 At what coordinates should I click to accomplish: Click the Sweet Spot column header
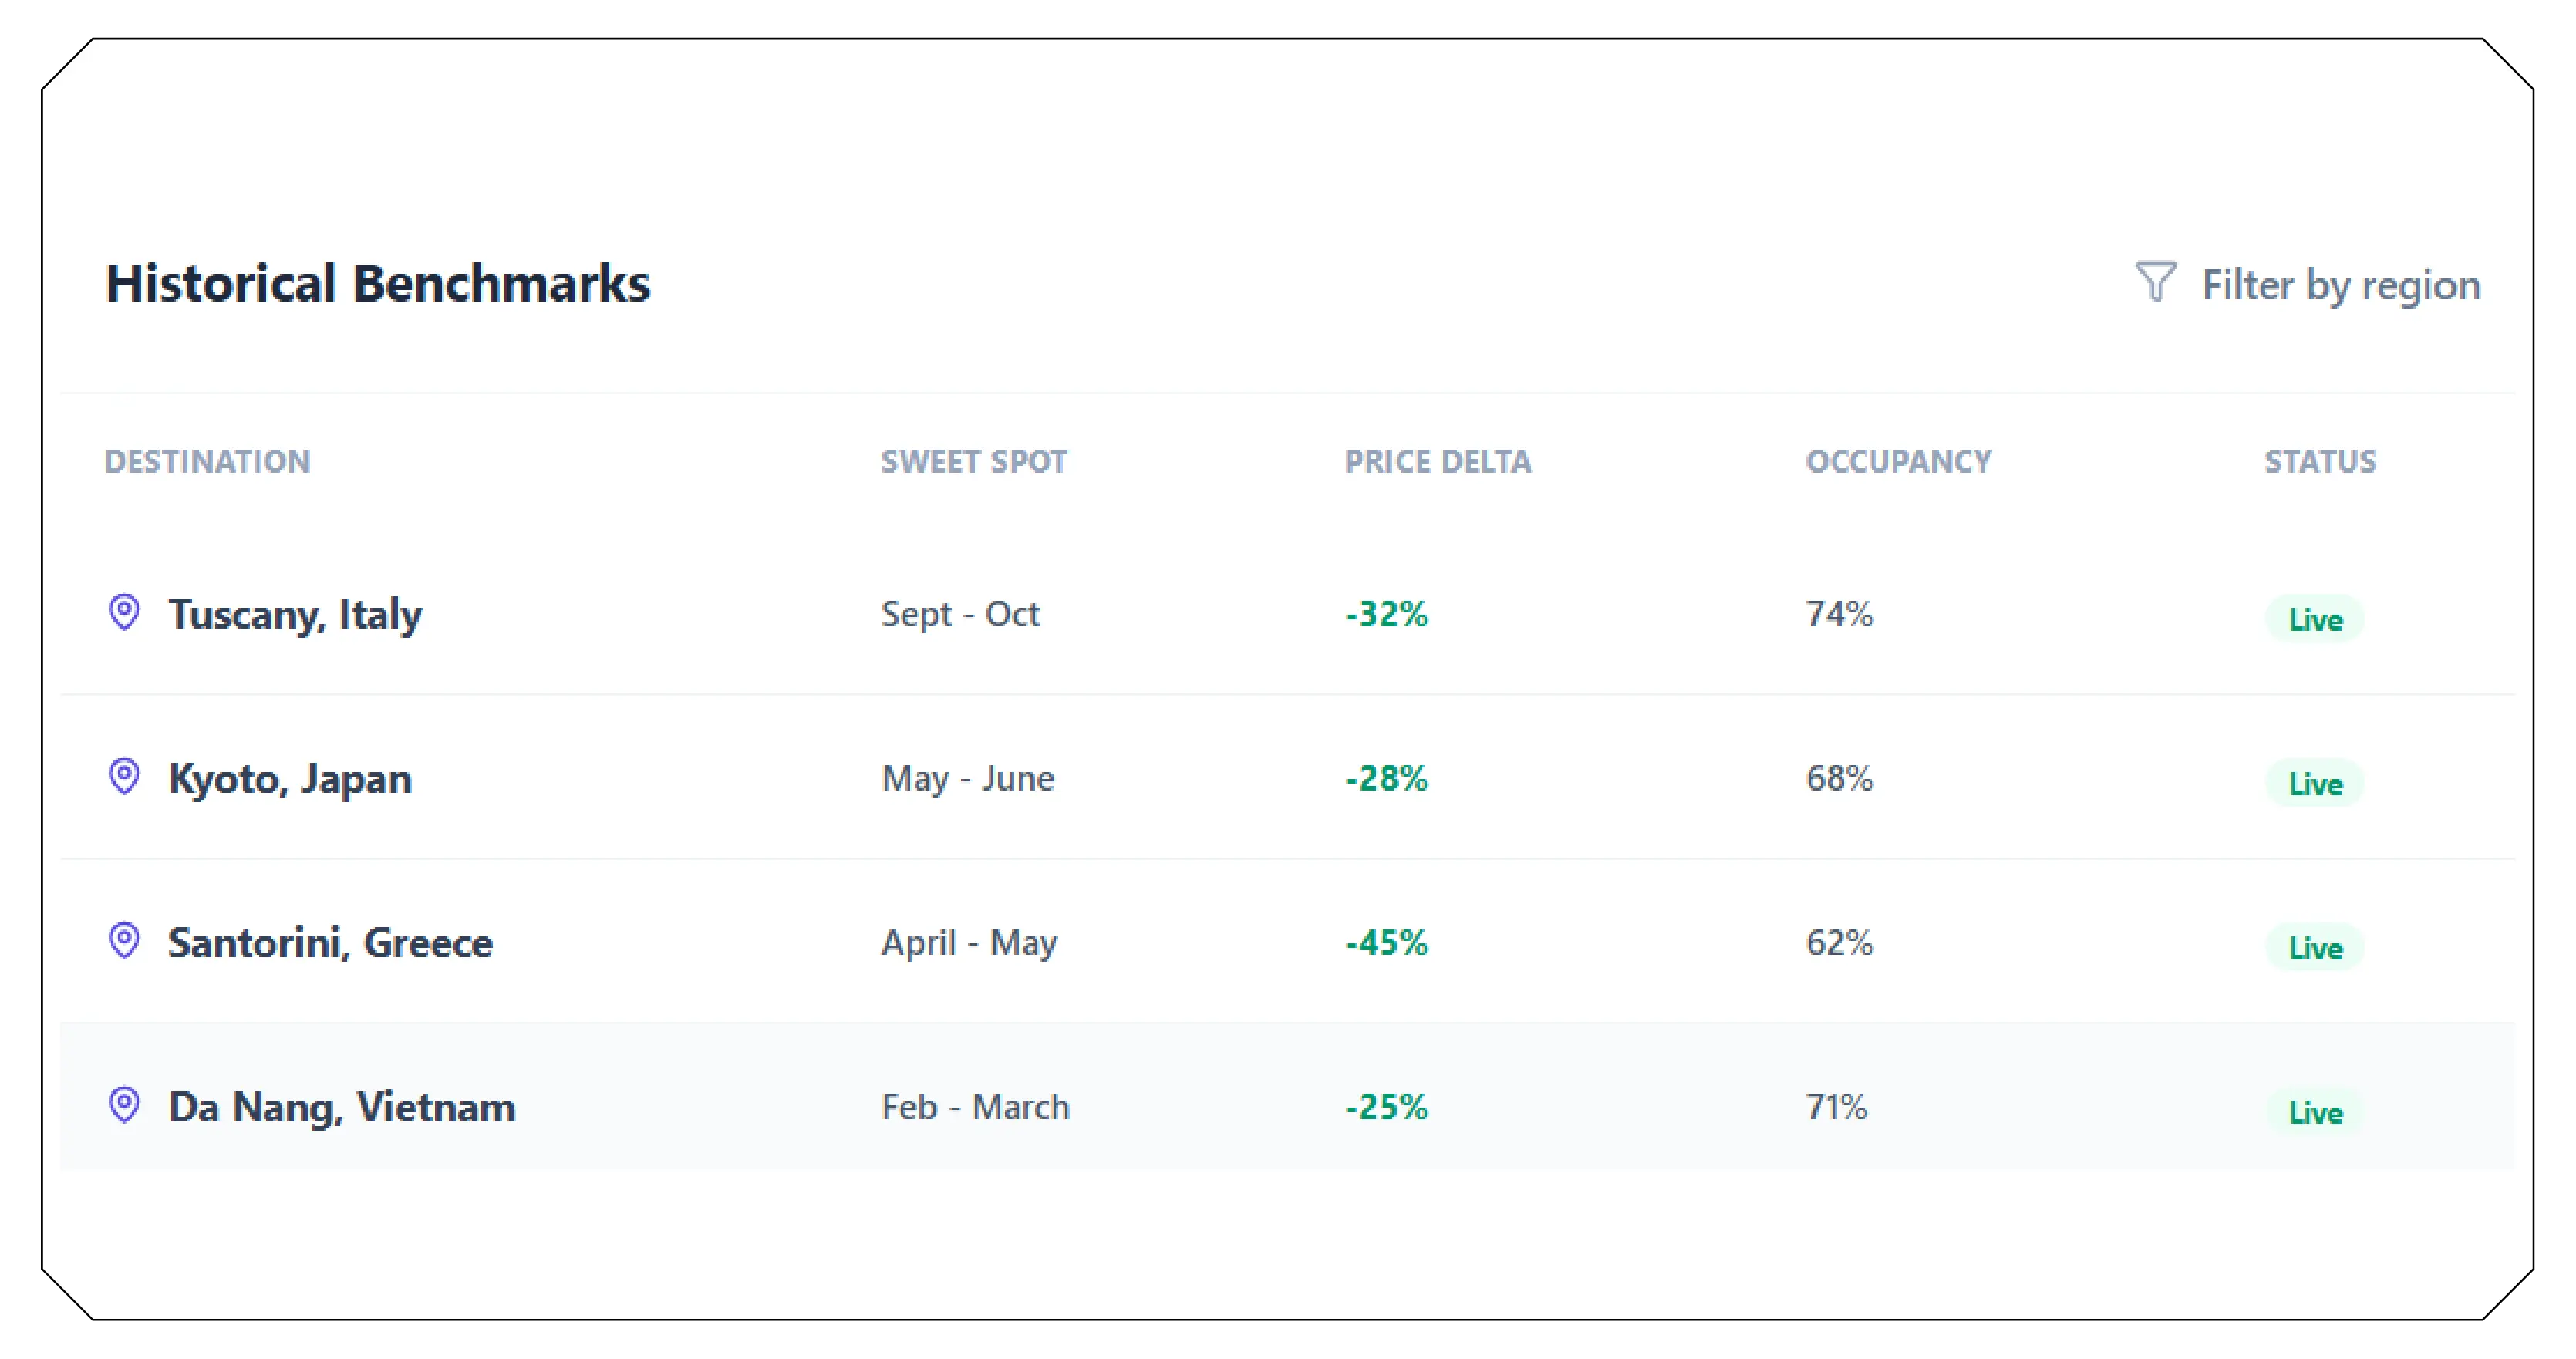tap(973, 461)
